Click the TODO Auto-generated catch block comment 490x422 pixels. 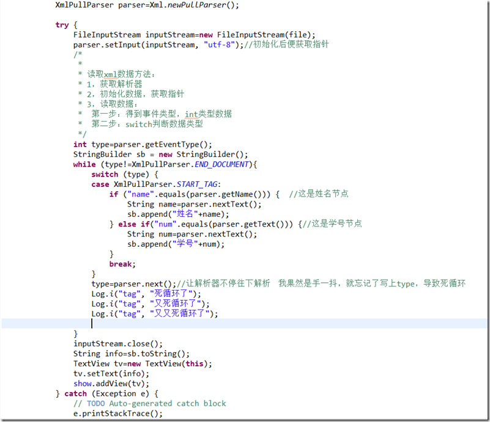[x=149, y=403]
